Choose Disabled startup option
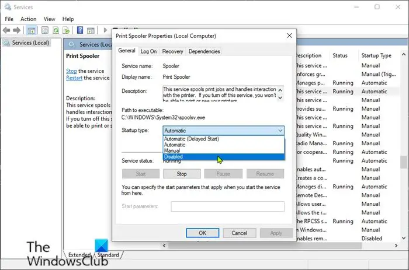The height and width of the screenshot is (270, 409). click(x=224, y=156)
